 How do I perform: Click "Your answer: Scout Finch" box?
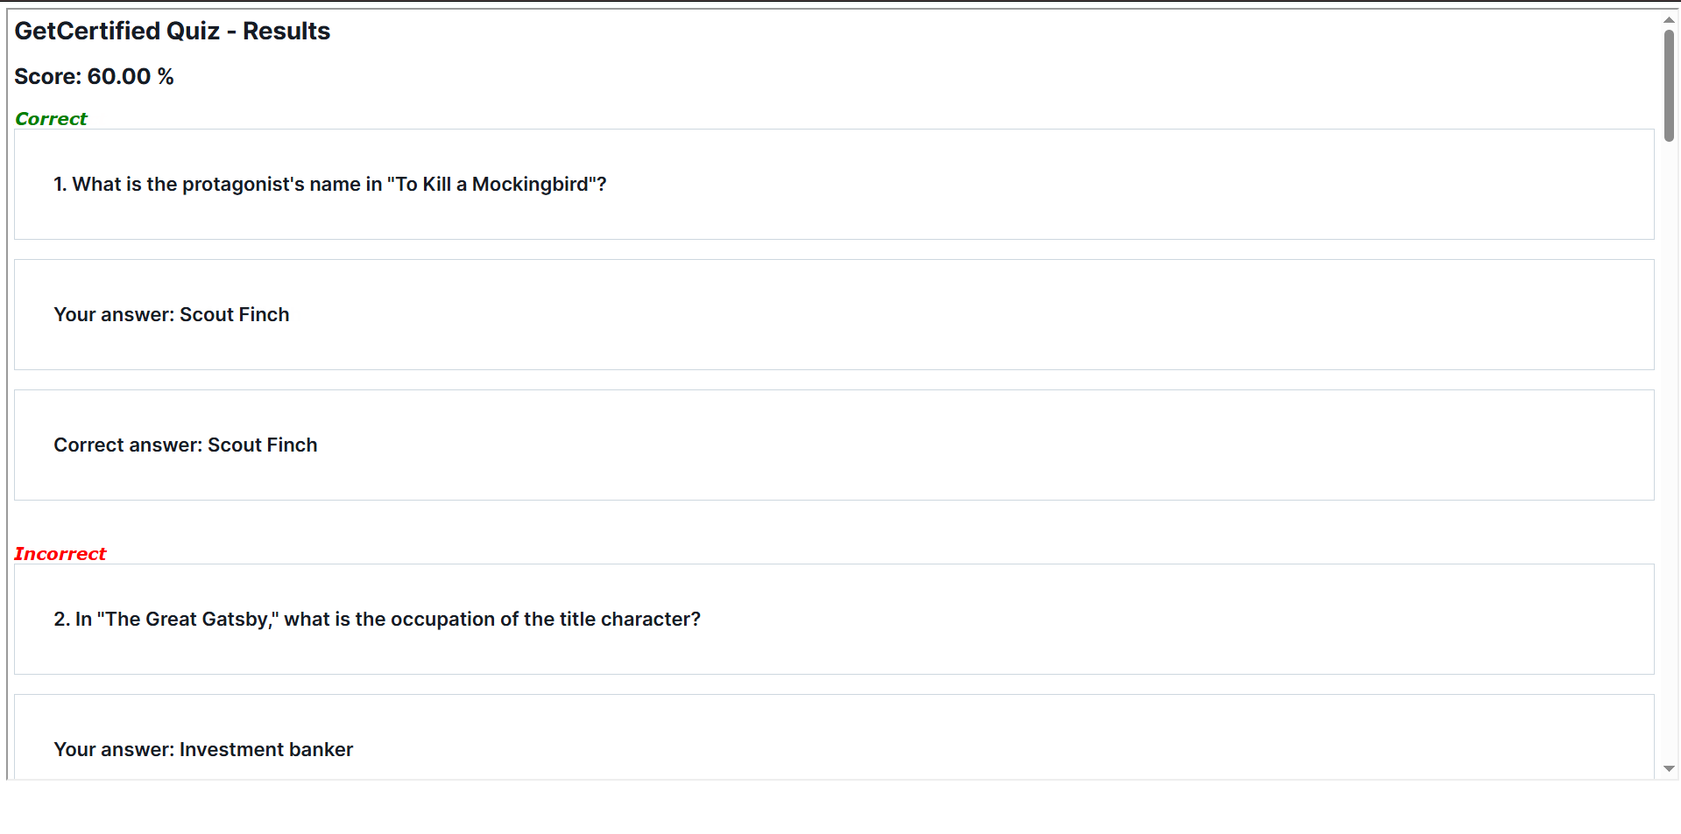833,315
